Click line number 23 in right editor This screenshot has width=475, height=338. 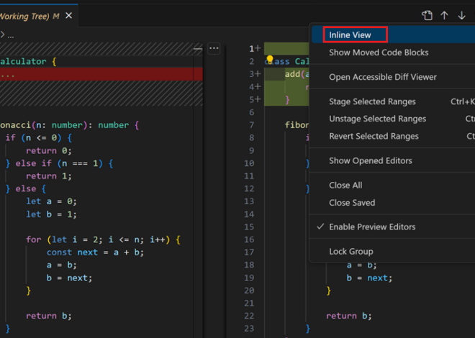pos(249,329)
